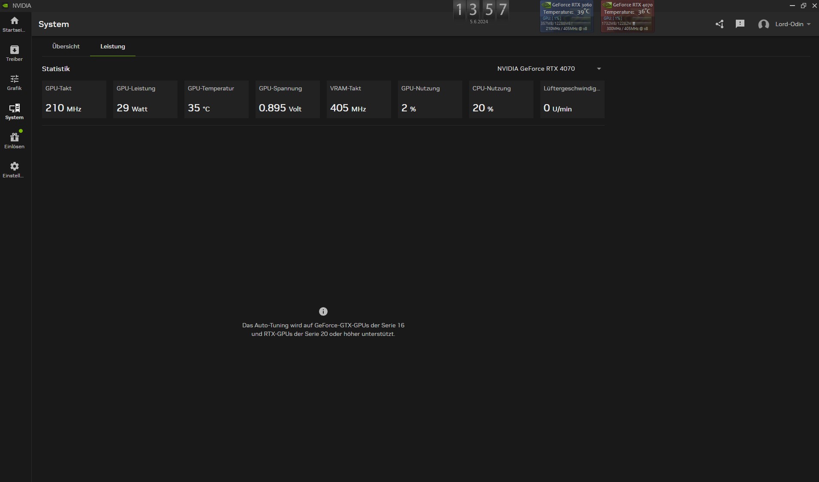The image size is (819, 482).
Task: Select the Leistung tab
Action: pos(113,46)
